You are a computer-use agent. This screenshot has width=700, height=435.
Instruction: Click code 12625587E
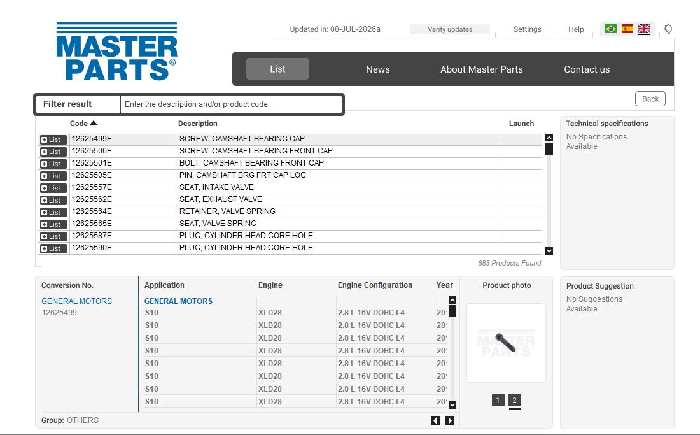click(92, 236)
